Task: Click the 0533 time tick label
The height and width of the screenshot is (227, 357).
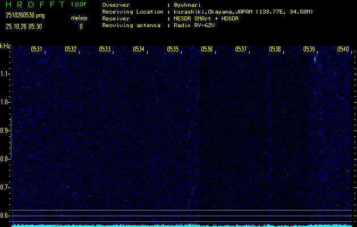Action: [104, 49]
